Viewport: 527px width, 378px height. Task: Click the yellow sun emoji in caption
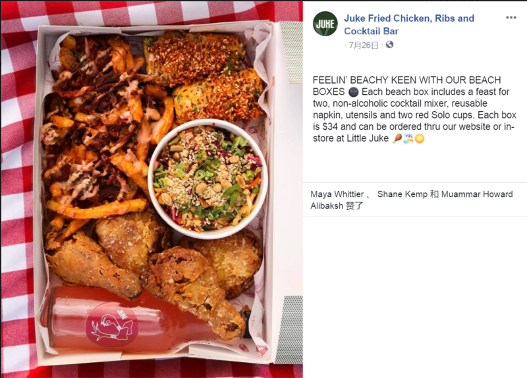(419, 139)
